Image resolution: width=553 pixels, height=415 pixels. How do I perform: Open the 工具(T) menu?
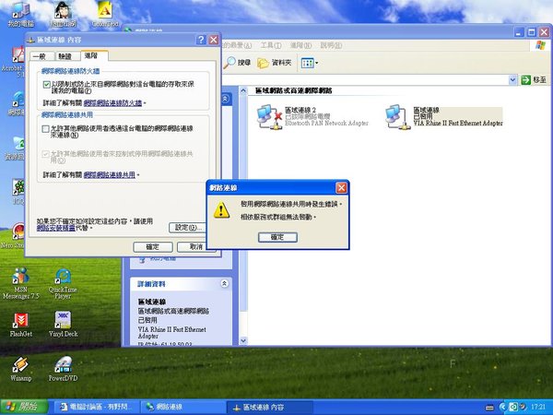point(271,45)
